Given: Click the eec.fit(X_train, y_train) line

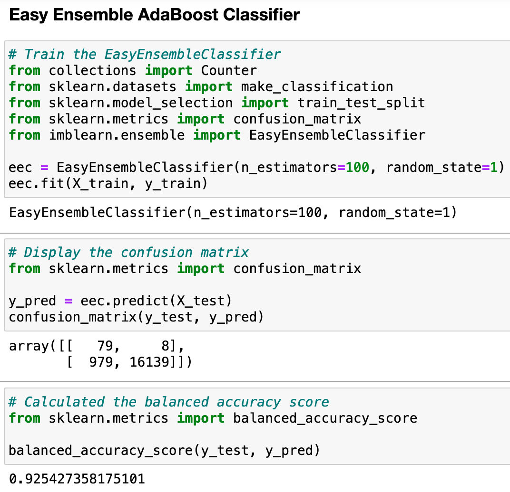Looking at the screenshot, I should click(x=108, y=184).
